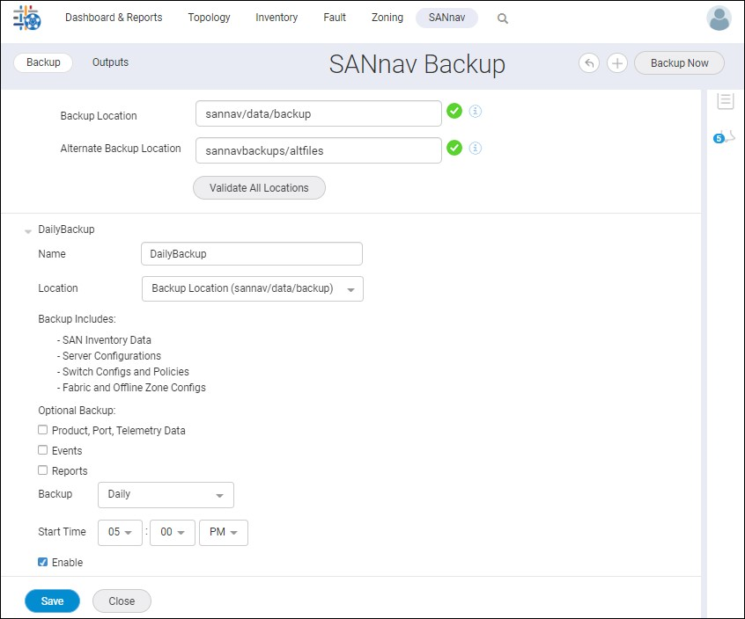Open the Brocade SANnav home logo
745x619 pixels.
coord(26,18)
